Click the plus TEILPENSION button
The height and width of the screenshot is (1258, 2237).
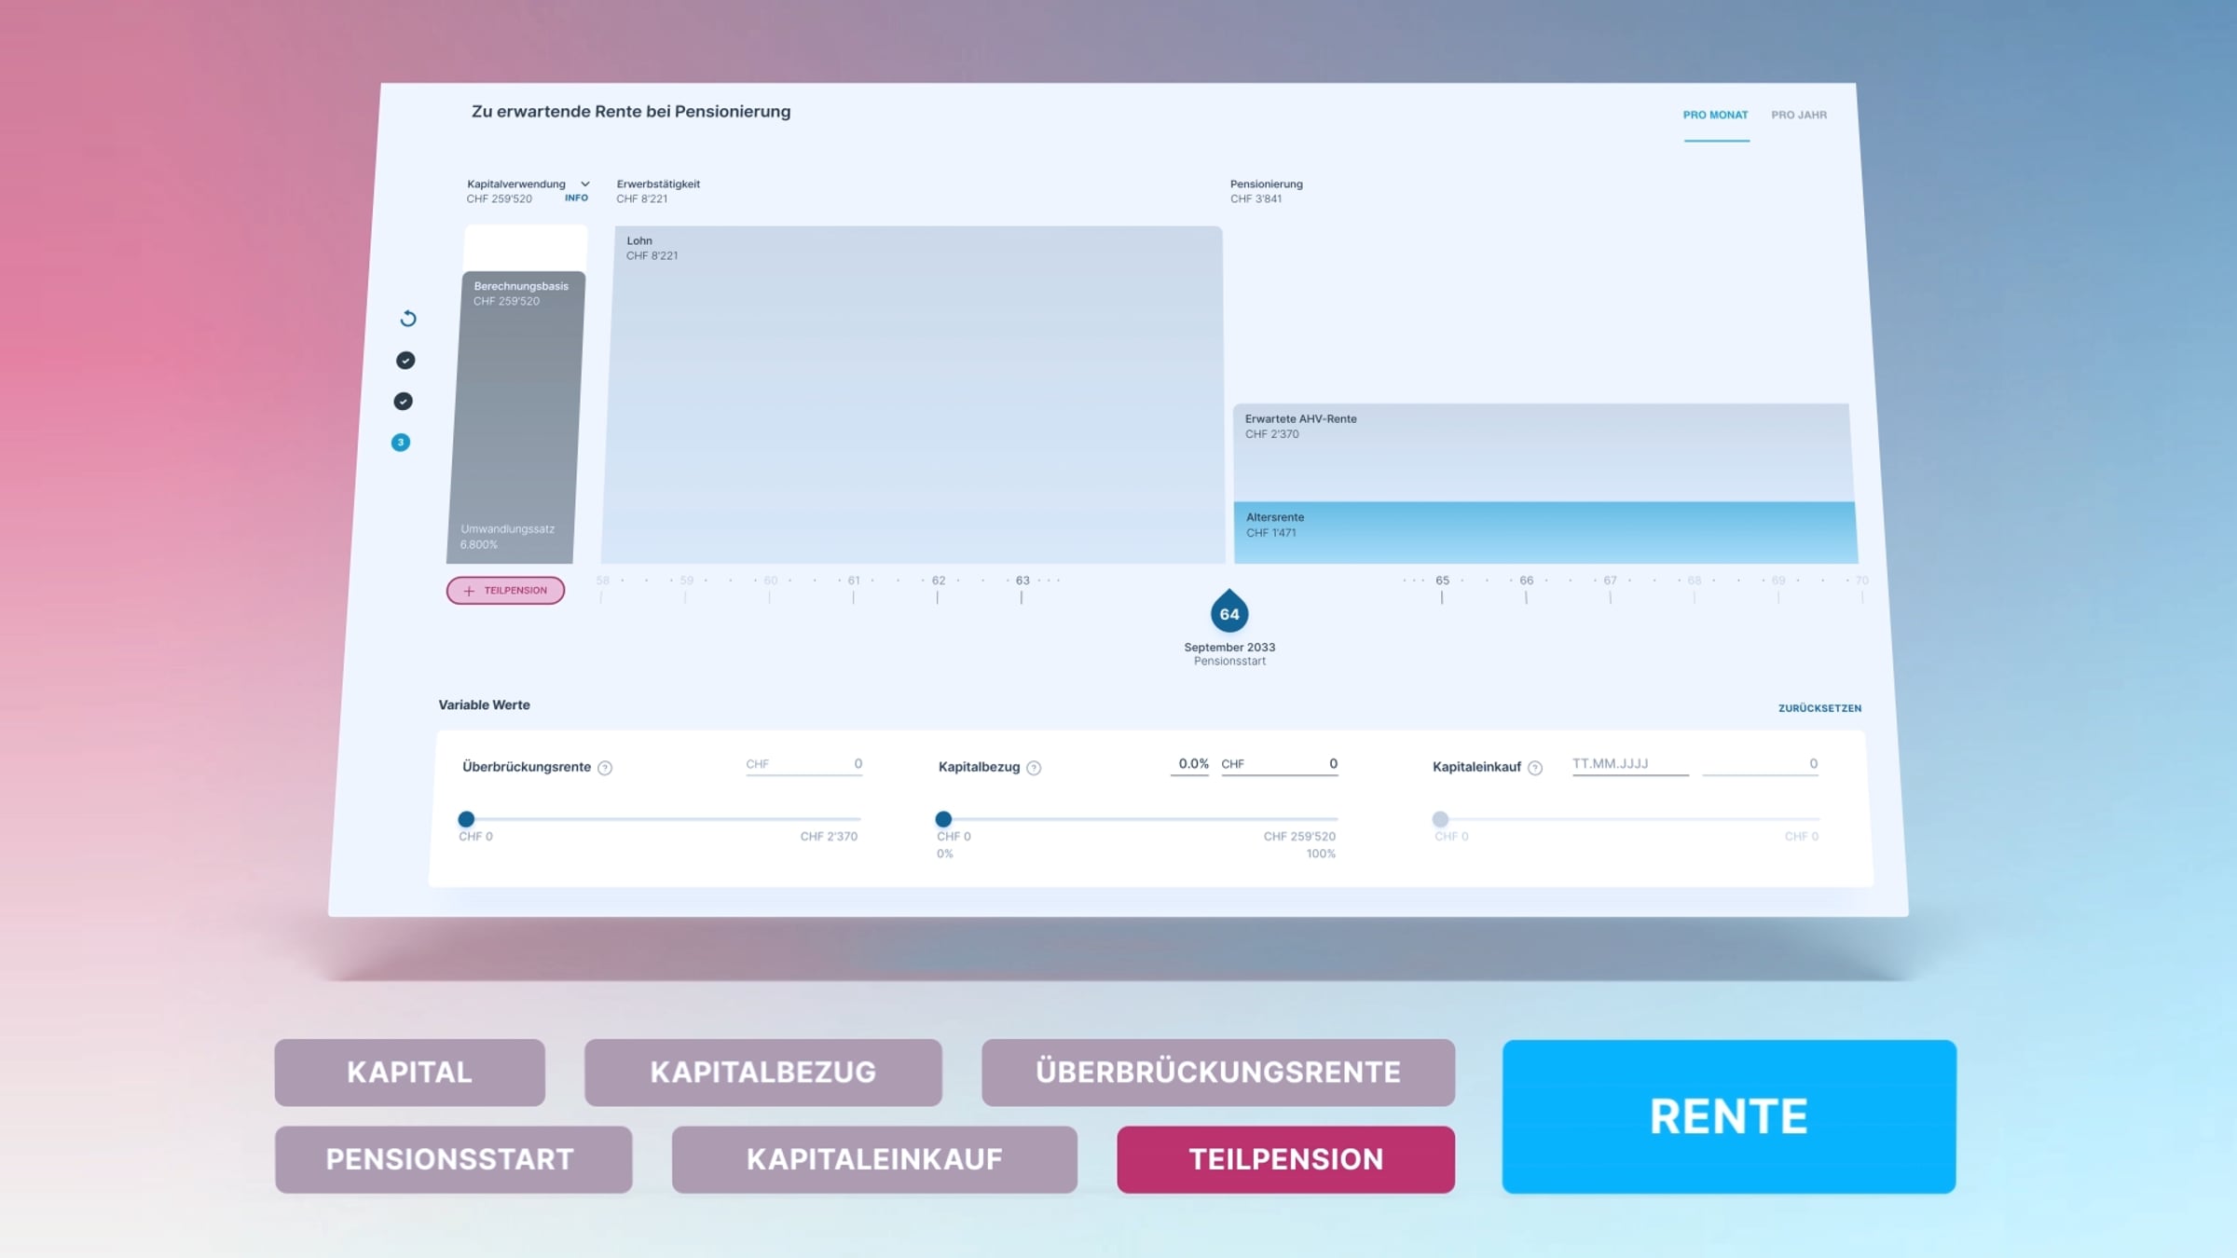[x=505, y=590]
